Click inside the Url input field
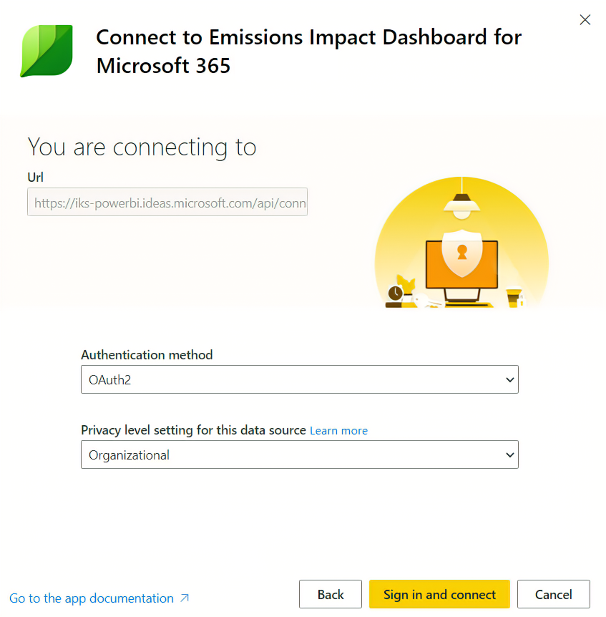606x617 pixels. (x=167, y=202)
